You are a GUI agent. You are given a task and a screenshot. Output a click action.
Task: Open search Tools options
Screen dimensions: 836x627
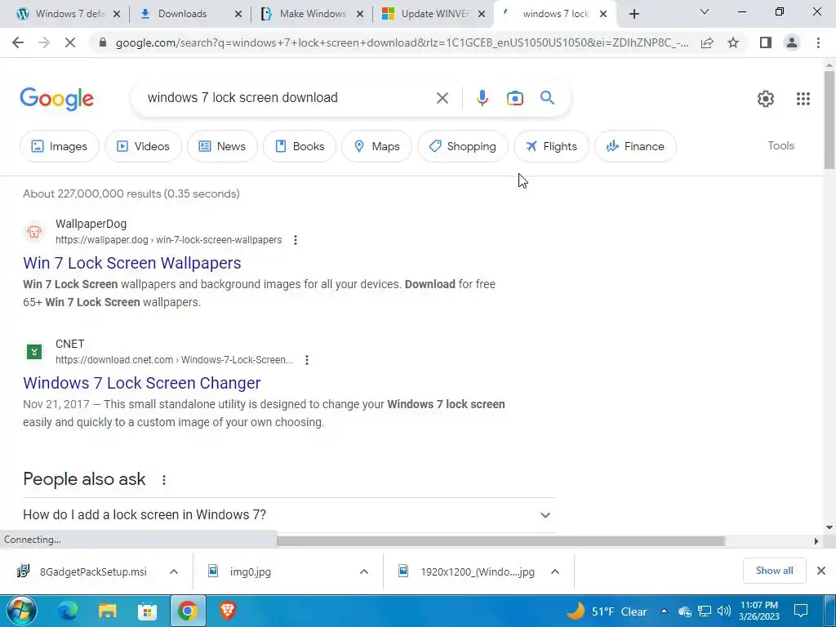click(x=780, y=145)
